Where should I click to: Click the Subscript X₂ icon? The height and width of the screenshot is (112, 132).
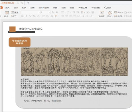[47, 16]
